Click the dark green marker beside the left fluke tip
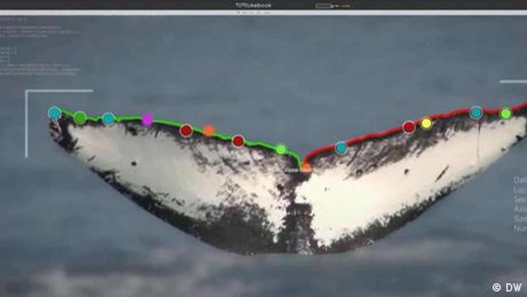Screen dimensions: 527x297 coord(80,118)
